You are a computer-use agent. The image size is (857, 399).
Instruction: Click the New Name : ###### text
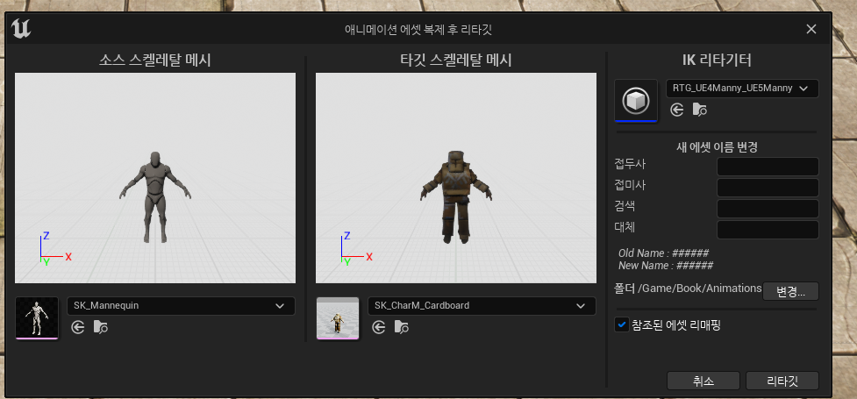click(x=666, y=266)
